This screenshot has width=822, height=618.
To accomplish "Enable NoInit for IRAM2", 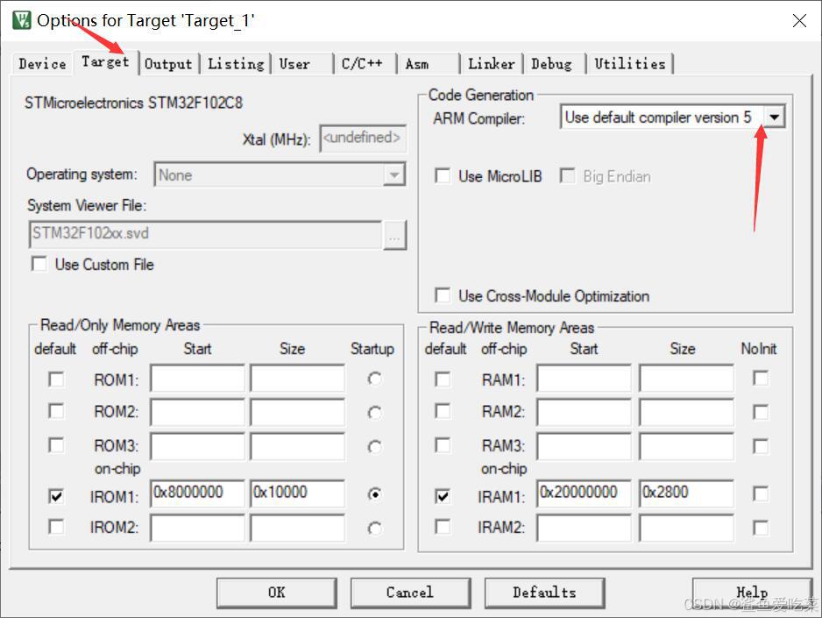I will [x=761, y=528].
